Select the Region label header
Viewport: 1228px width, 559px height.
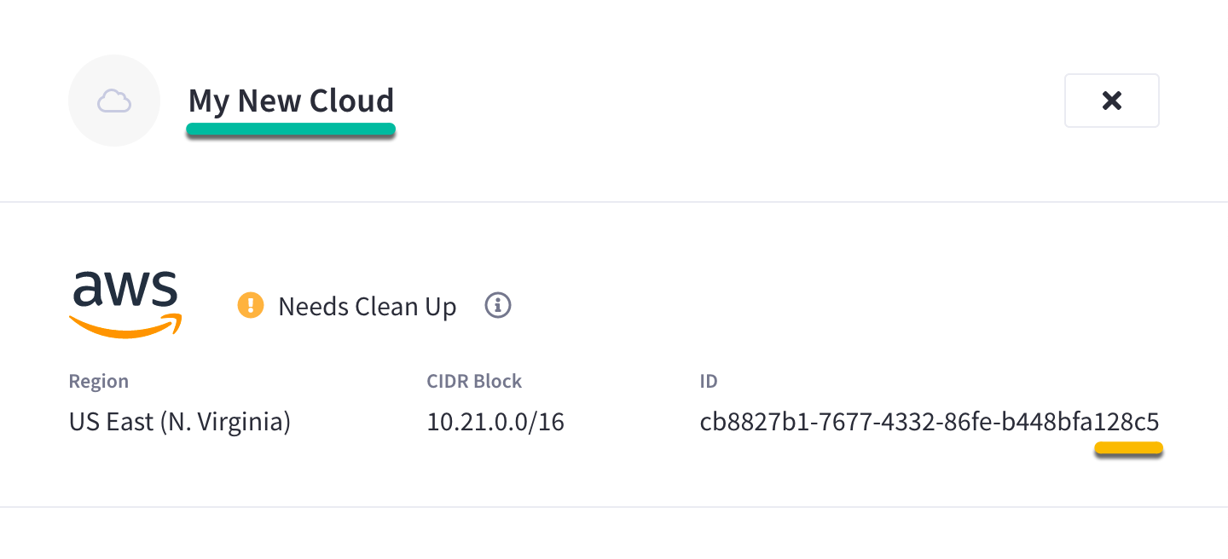click(98, 381)
